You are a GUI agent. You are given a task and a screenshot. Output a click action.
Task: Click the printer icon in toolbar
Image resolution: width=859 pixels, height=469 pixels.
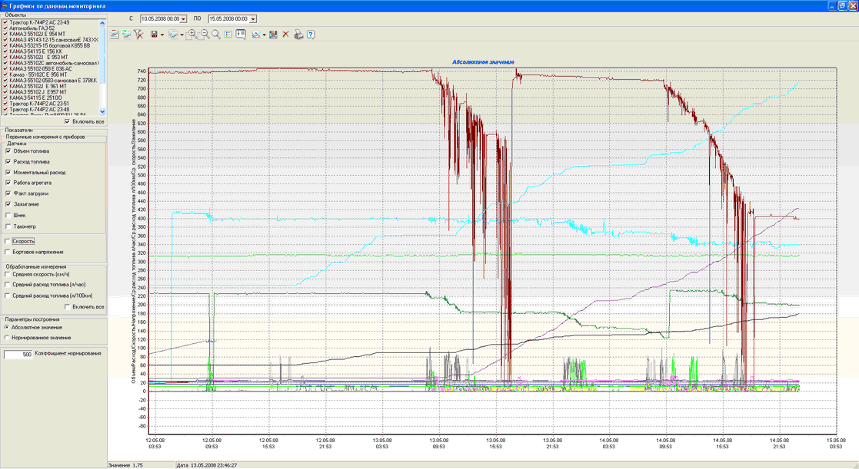[x=298, y=35]
